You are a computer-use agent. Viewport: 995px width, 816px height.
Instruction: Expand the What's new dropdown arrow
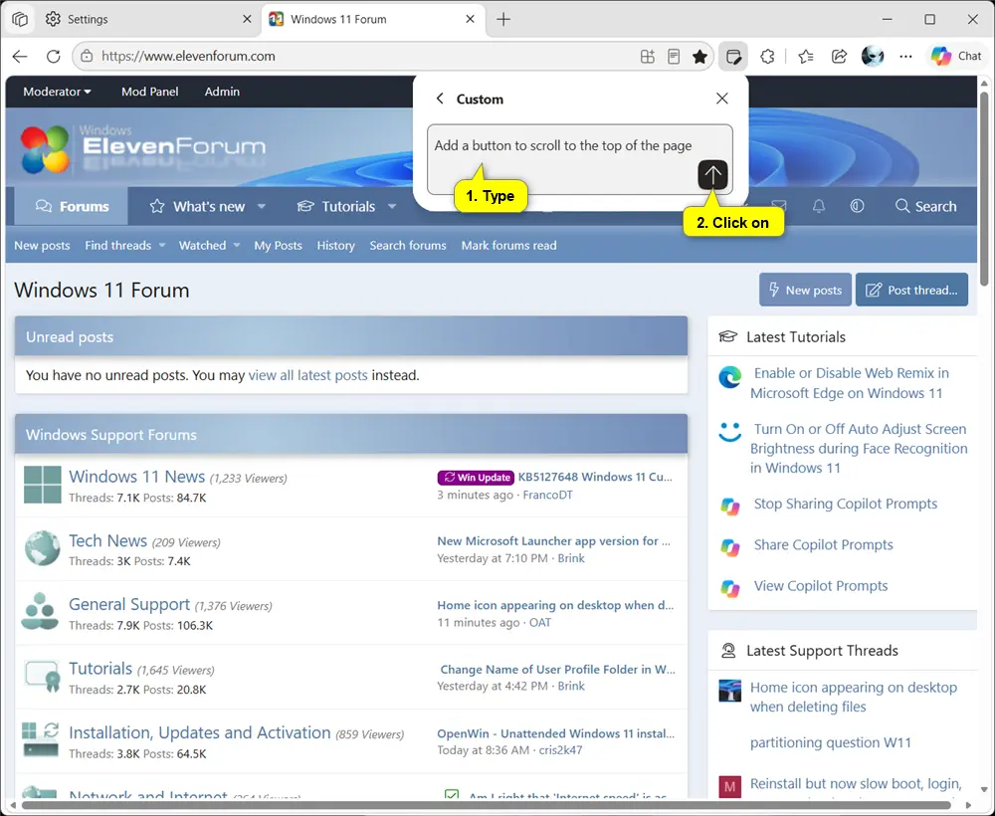[x=262, y=206]
